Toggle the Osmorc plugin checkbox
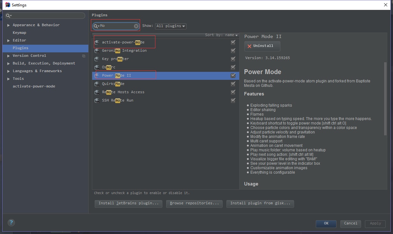 (233, 67)
